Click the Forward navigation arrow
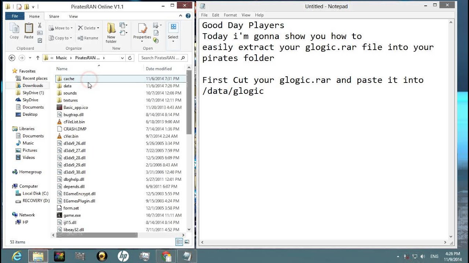Screen dimensions: 469x263 point(22,58)
